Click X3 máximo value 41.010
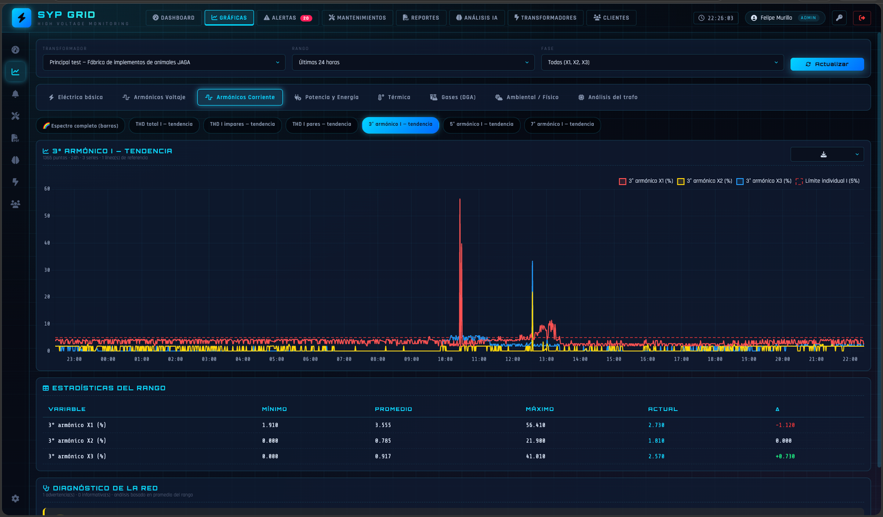This screenshot has height=517, width=883. 535,456
